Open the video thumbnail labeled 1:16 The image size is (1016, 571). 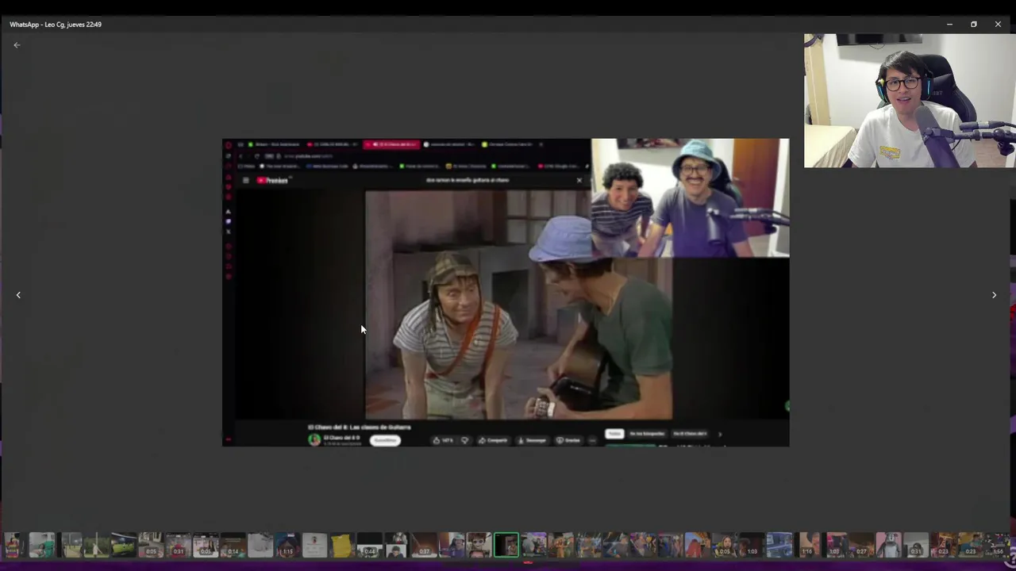pyautogui.click(x=806, y=545)
